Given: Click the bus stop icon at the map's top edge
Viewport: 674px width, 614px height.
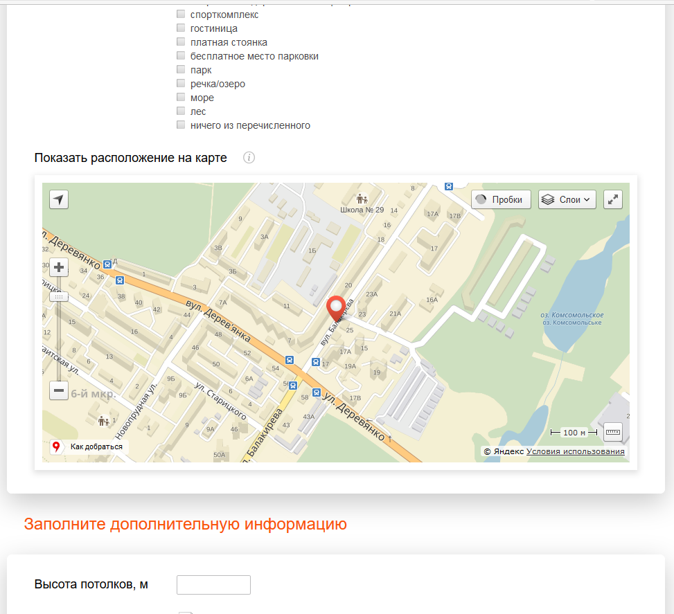Looking at the screenshot, I should click(449, 186).
